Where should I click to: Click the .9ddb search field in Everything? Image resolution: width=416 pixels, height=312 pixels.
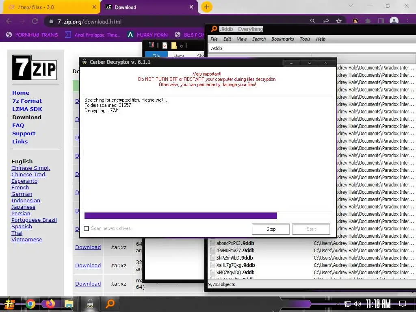[x=312, y=48]
